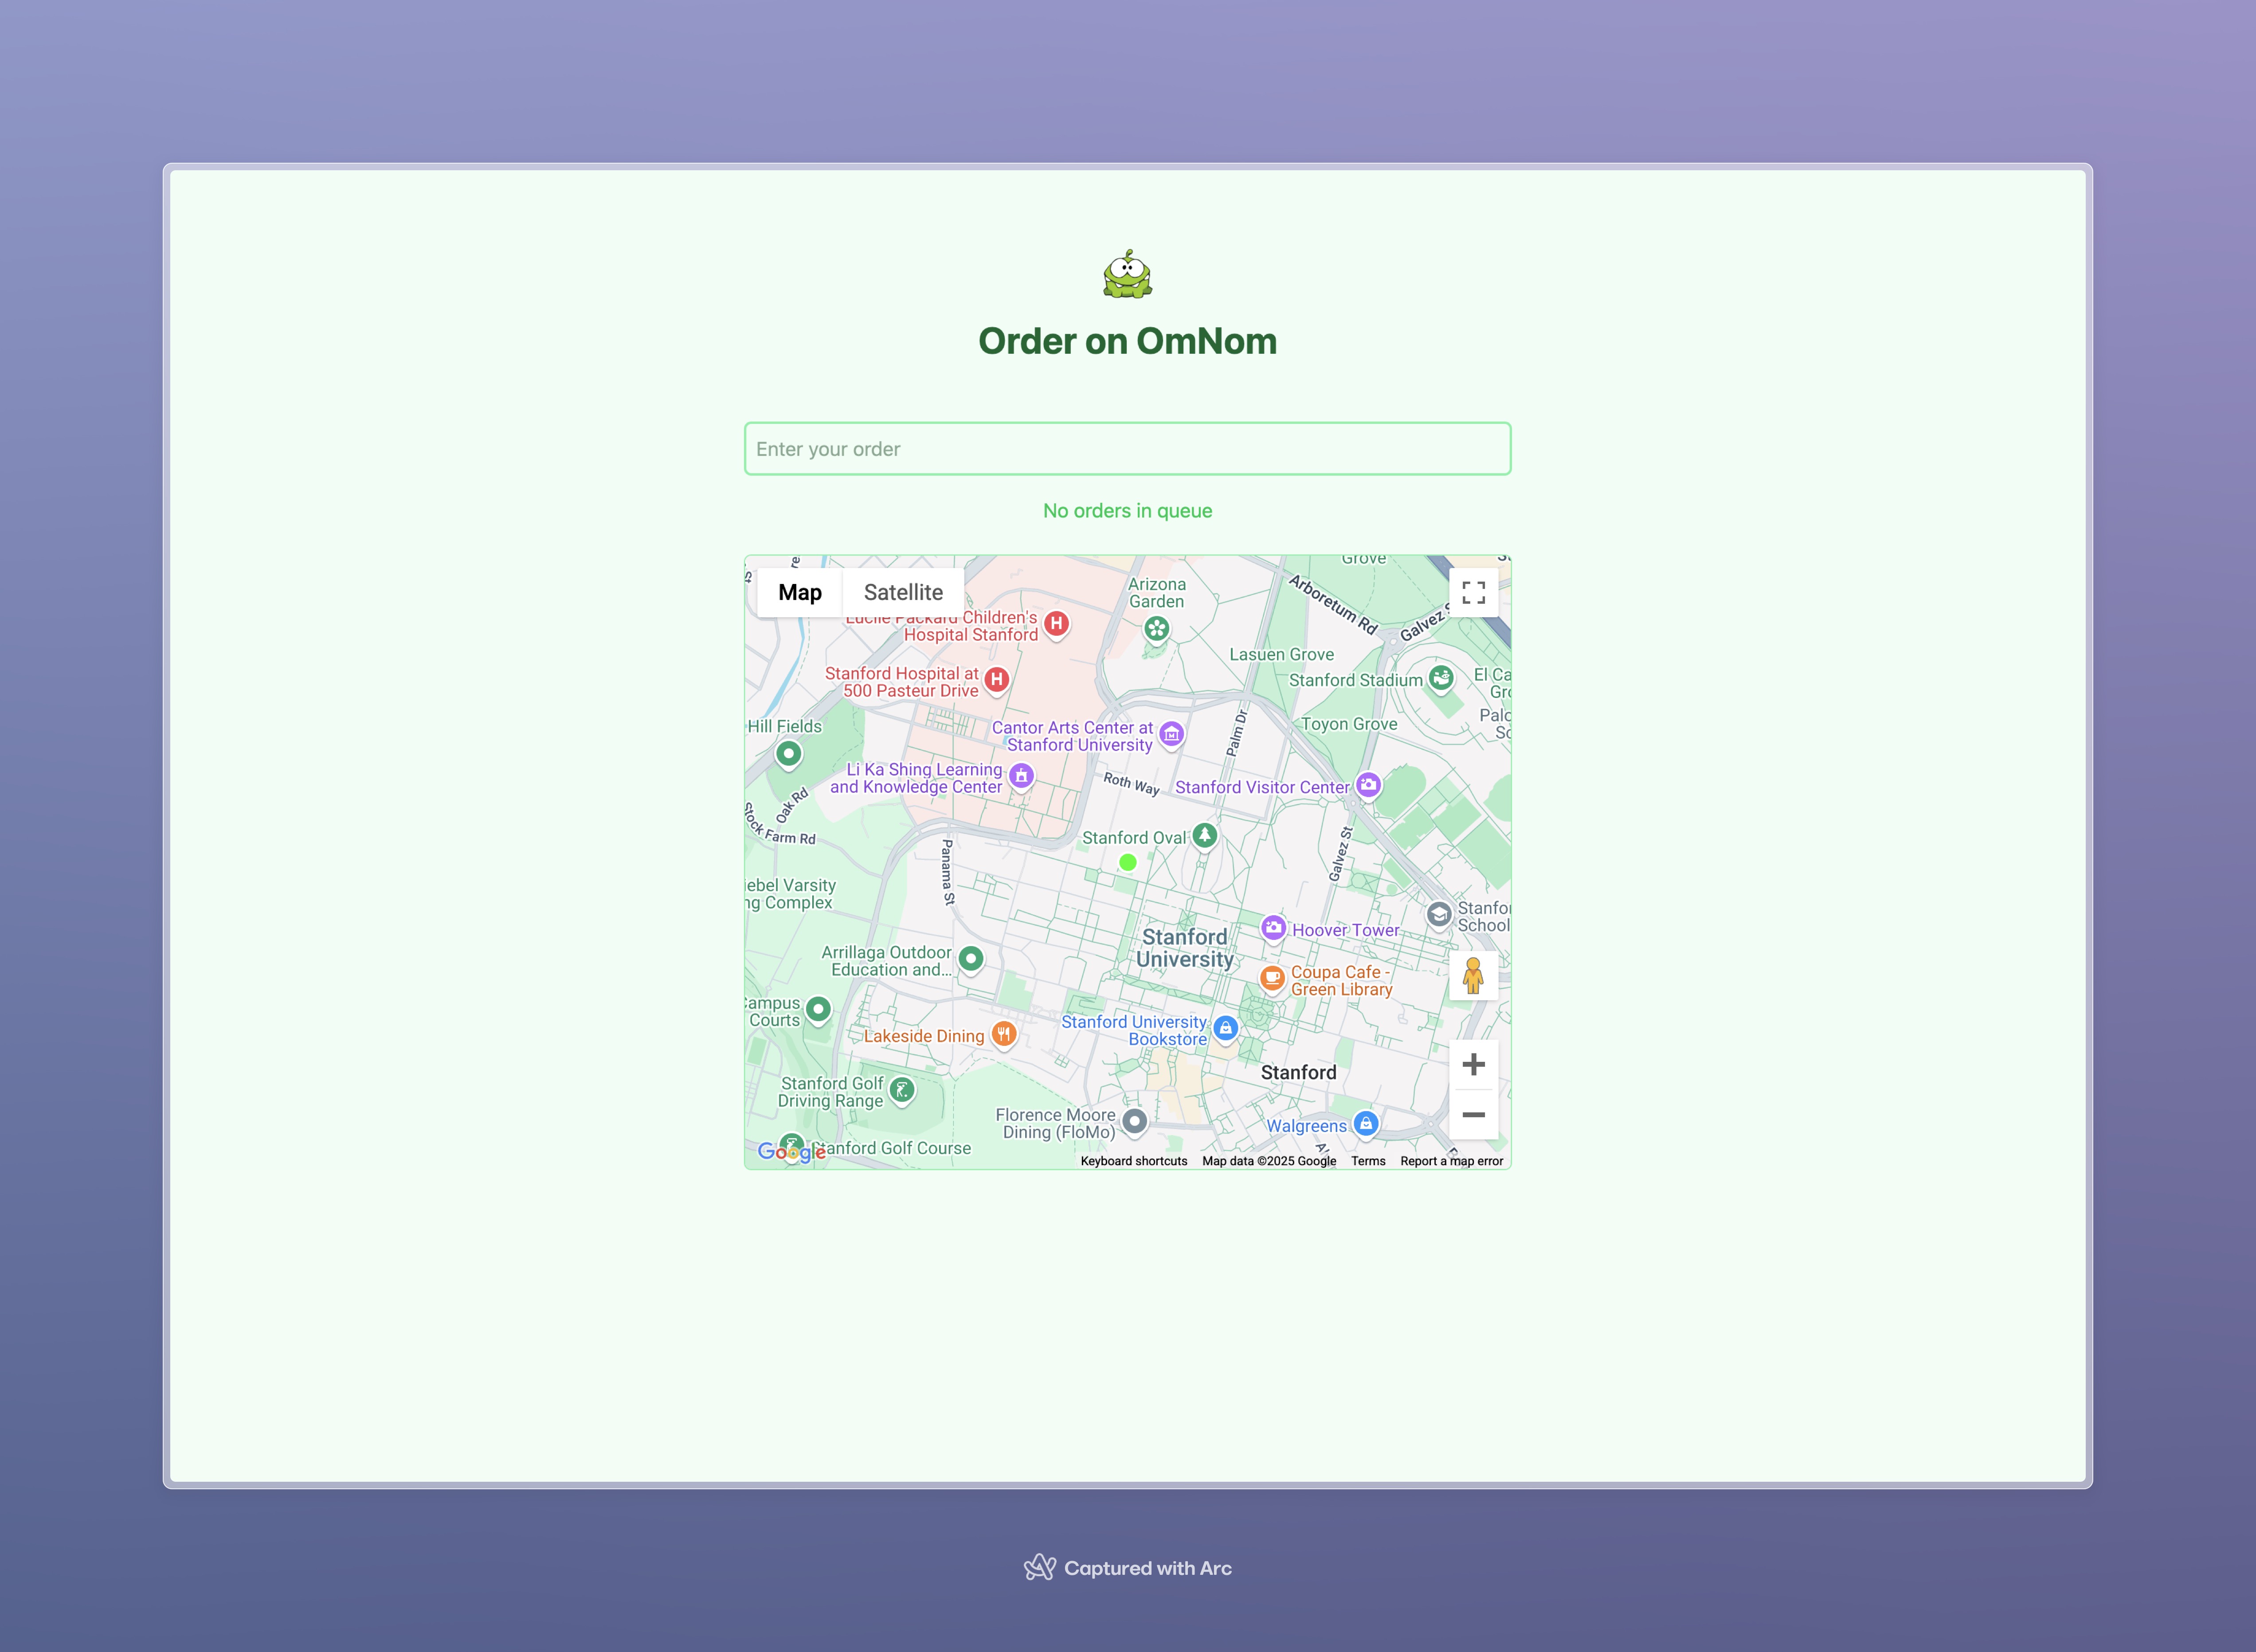Viewport: 2256px width, 1652px height.
Task: Zoom in using the plus button
Action: (1472, 1064)
